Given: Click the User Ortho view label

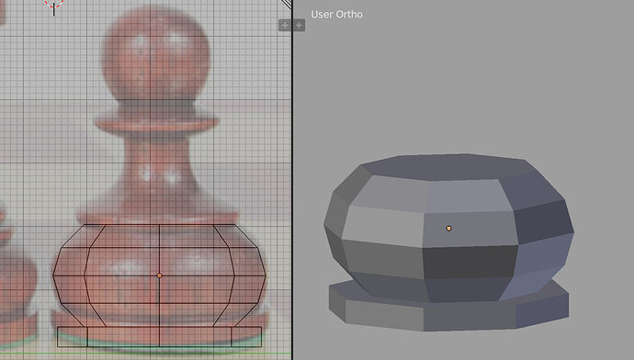Looking at the screenshot, I should 337,15.
